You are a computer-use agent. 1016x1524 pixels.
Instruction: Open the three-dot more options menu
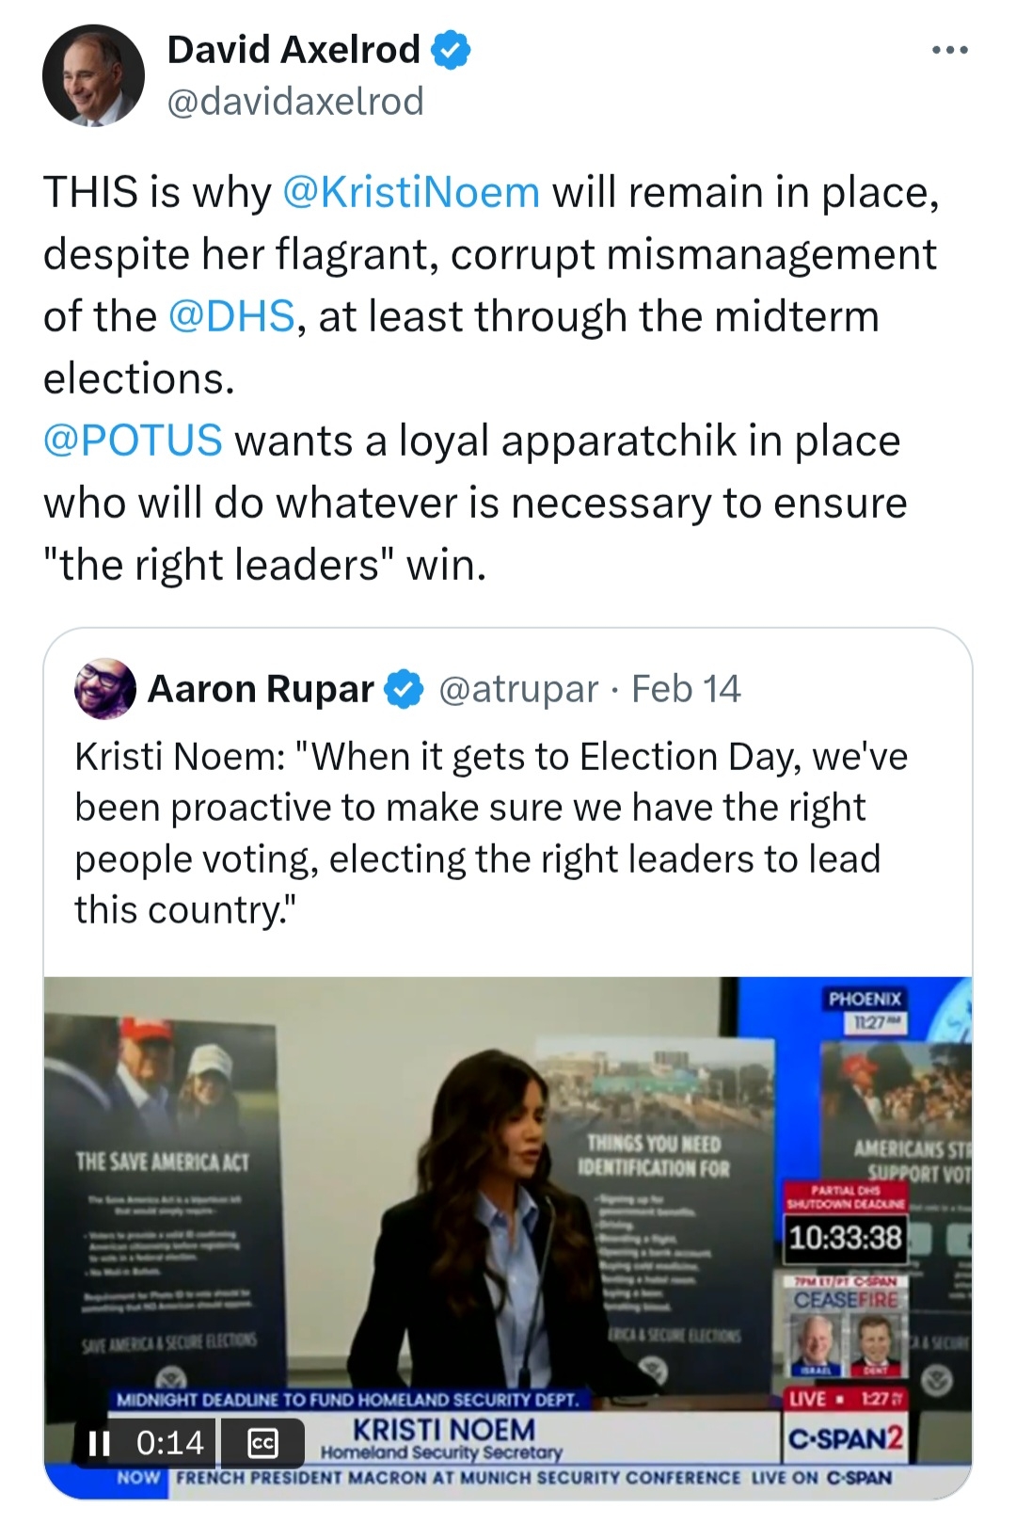pos(949,50)
